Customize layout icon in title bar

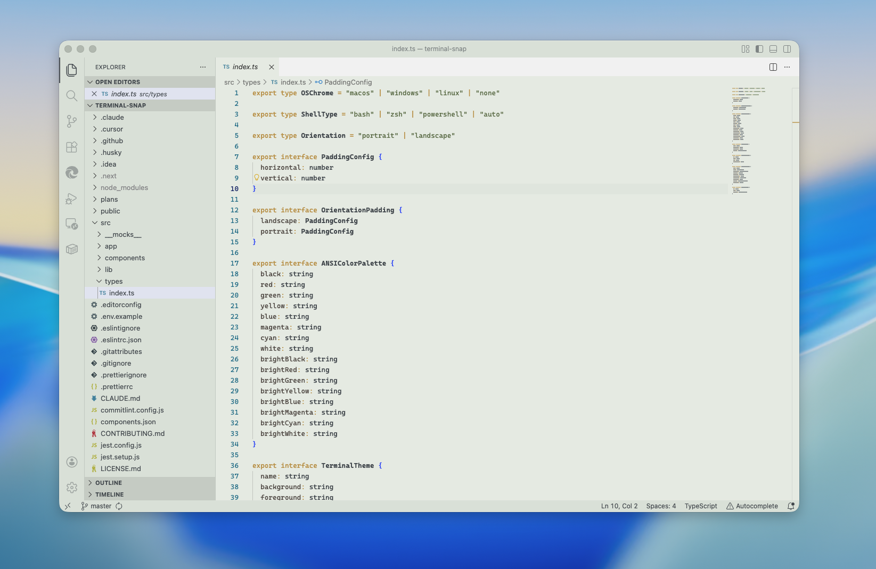746,49
